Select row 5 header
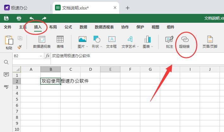Viewport: 224px width, 132px height. (x=17, y=99)
